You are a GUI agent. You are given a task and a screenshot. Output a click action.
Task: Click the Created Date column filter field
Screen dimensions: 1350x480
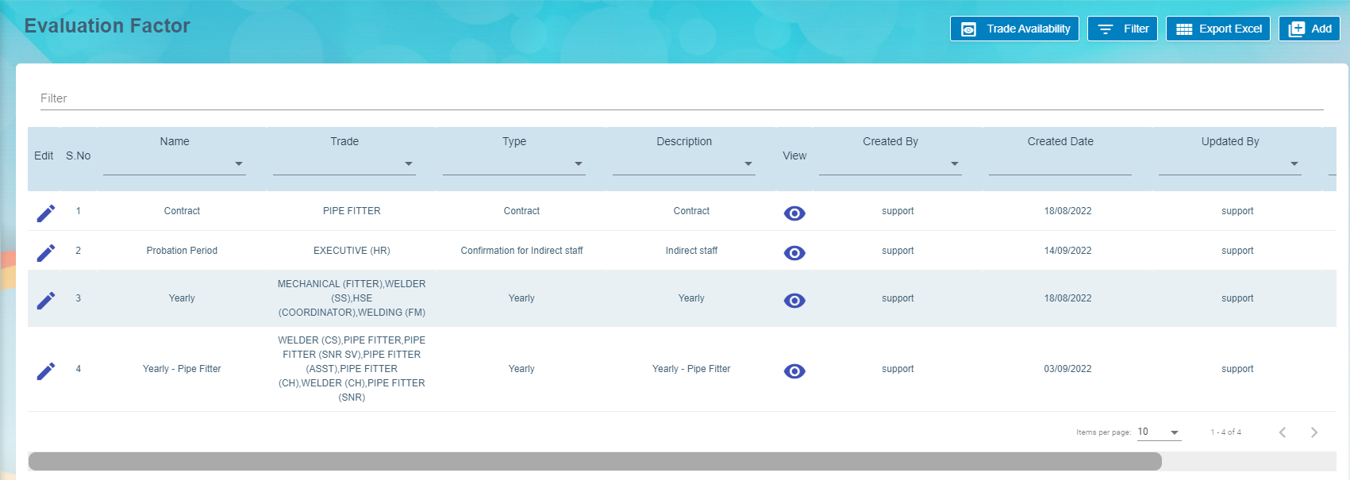(1060, 163)
